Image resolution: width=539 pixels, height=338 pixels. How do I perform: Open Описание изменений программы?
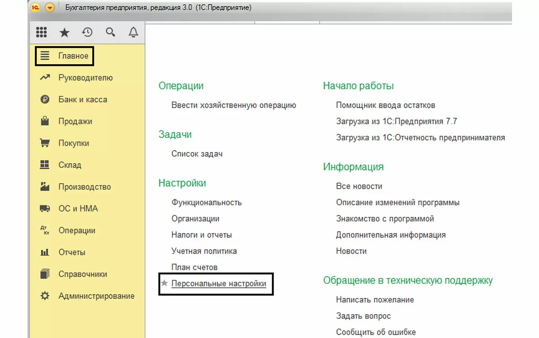coord(398,202)
